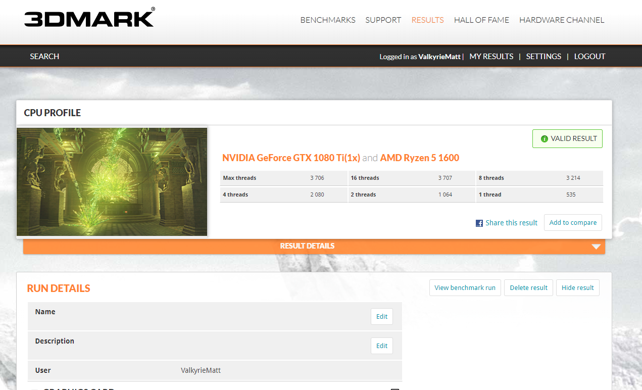
Task: Click Hide result button
Action: (577, 288)
